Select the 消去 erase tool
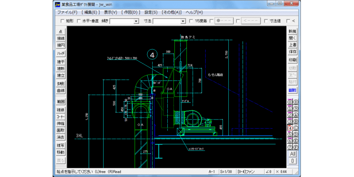Screen dimensions: 354x177 point(61,137)
